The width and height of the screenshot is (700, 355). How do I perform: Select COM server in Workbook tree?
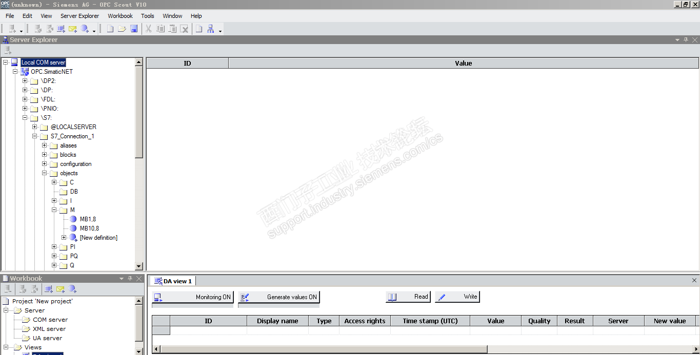click(x=50, y=320)
